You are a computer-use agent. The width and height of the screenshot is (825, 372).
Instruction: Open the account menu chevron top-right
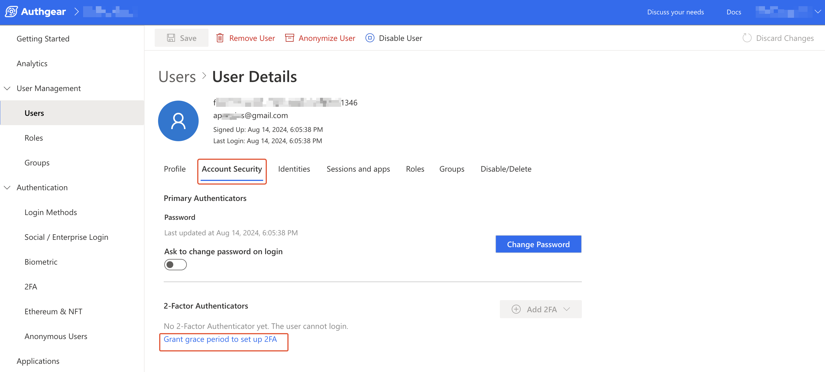(x=818, y=12)
